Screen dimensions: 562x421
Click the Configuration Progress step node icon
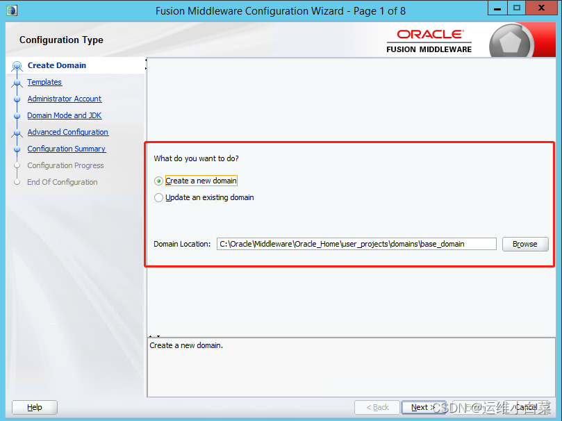17,165
